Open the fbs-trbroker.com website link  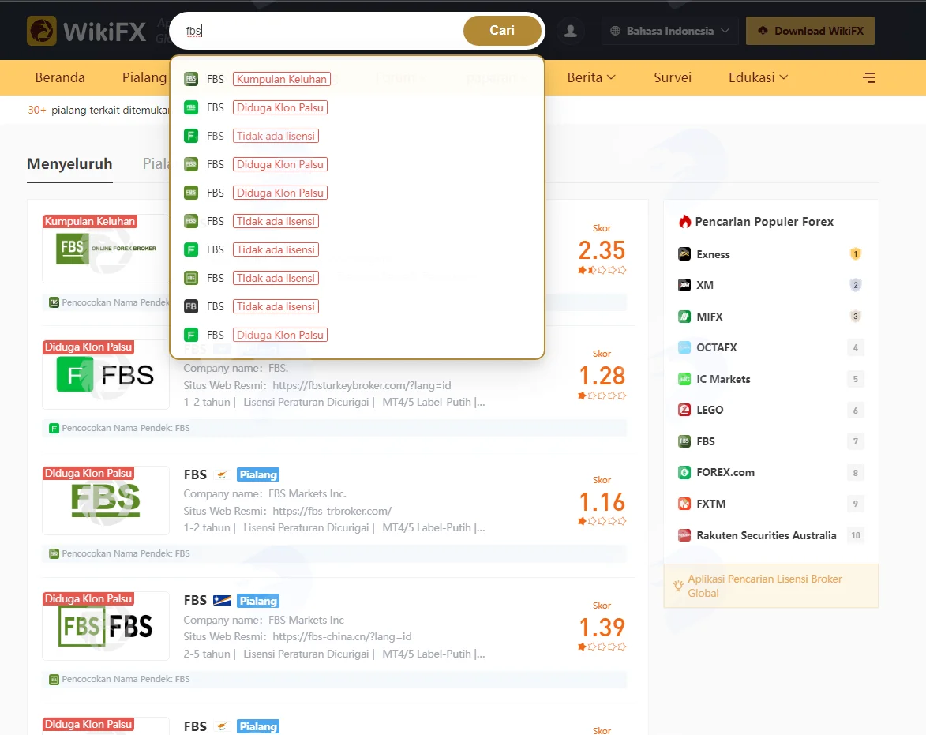click(x=332, y=511)
